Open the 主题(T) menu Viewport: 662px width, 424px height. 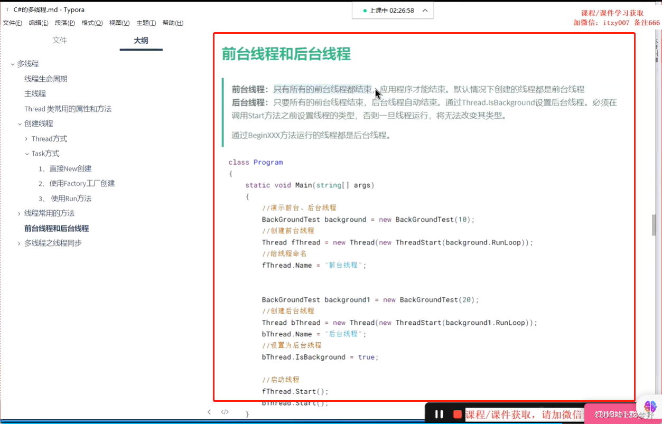[x=146, y=23]
